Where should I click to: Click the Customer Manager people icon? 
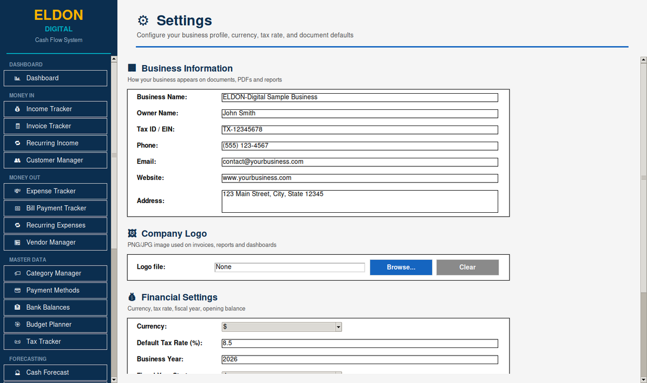(x=17, y=161)
